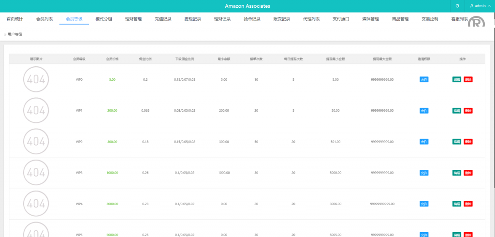The image size is (495, 237).
Task: Click the green 编辑 button for VIP0
Action: [x=457, y=79]
